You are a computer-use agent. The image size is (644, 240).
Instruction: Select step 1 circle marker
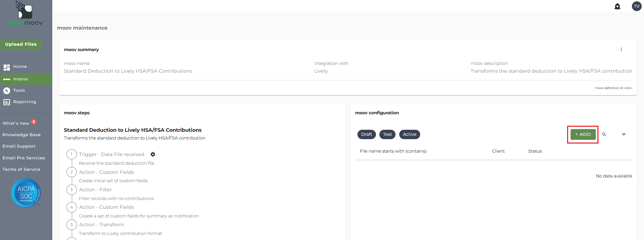coord(71,154)
